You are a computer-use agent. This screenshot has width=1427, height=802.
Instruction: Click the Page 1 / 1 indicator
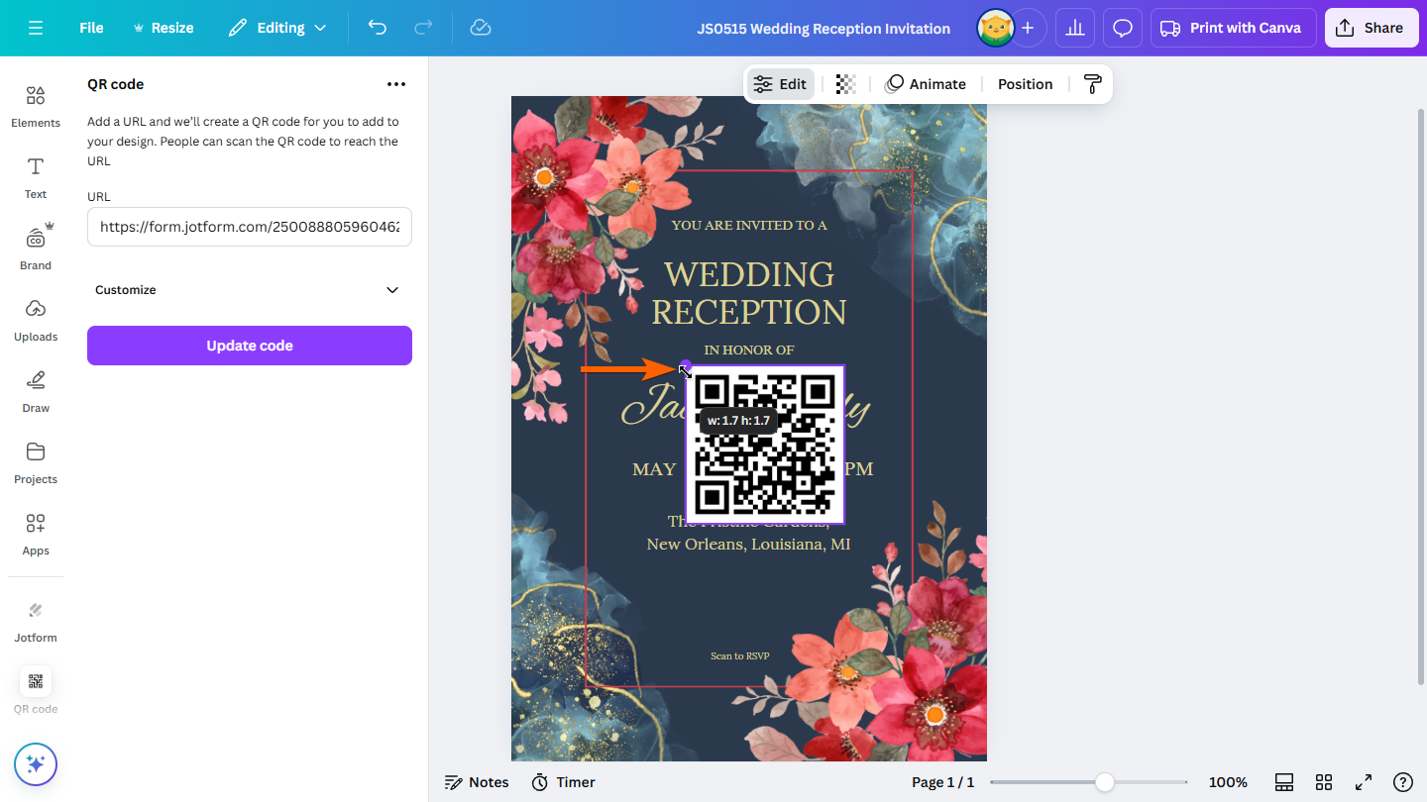943,782
